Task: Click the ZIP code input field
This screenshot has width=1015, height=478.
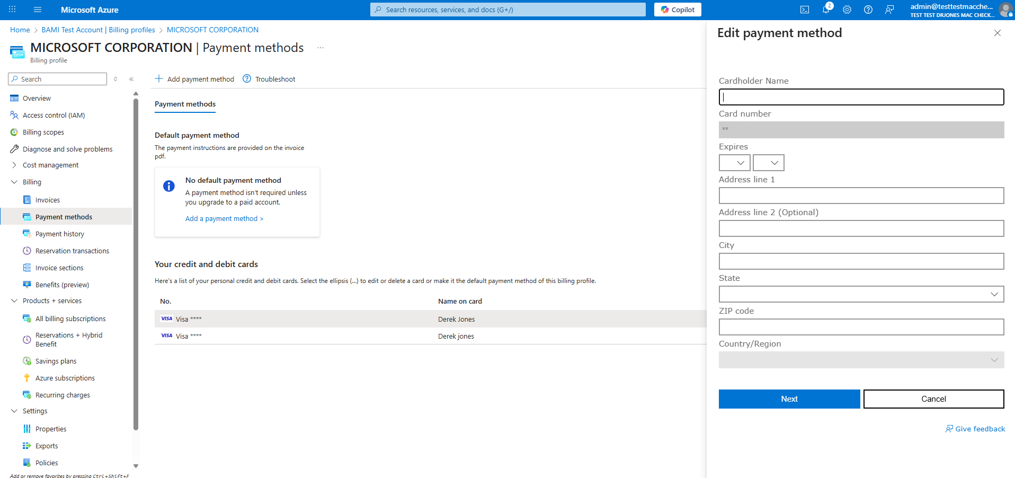Action: coord(861,327)
